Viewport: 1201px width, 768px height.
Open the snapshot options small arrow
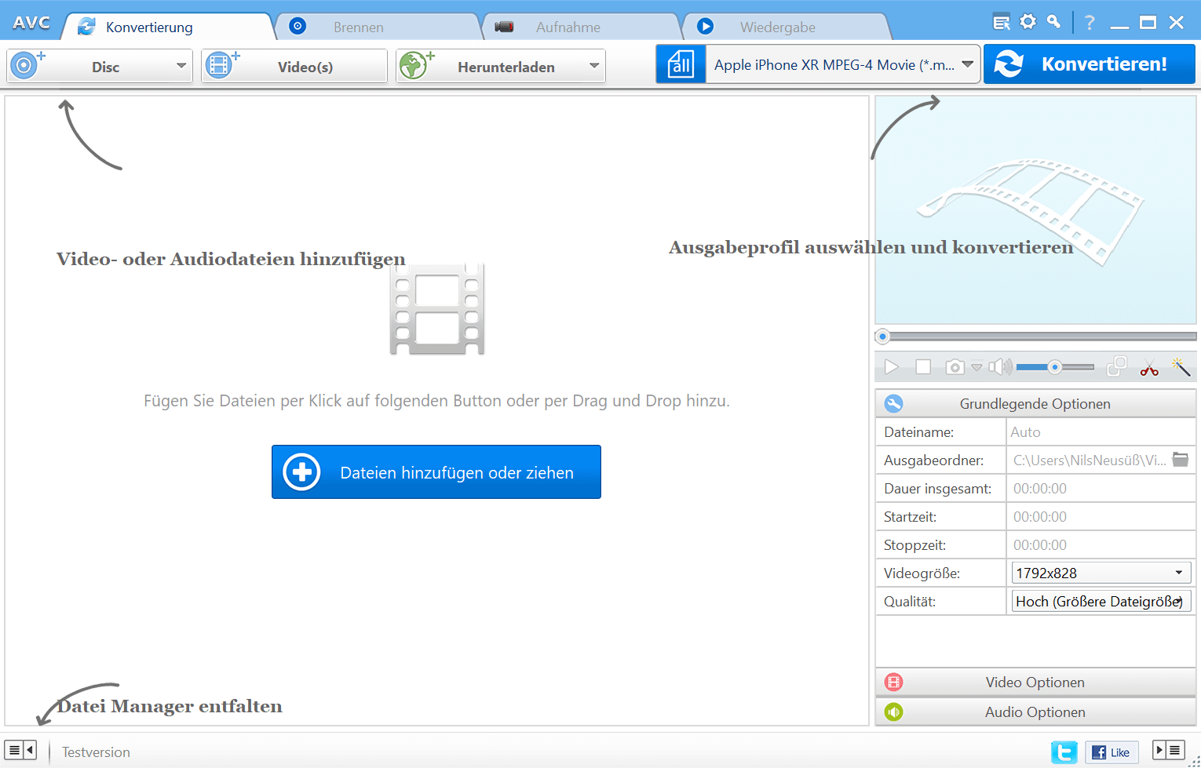click(976, 367)
